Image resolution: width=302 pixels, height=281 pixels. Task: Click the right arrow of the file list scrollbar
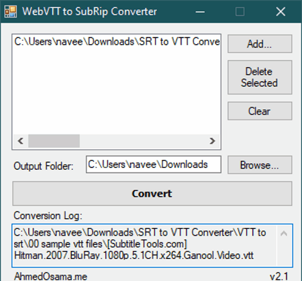pyautogui.click(x=212, y=141)
